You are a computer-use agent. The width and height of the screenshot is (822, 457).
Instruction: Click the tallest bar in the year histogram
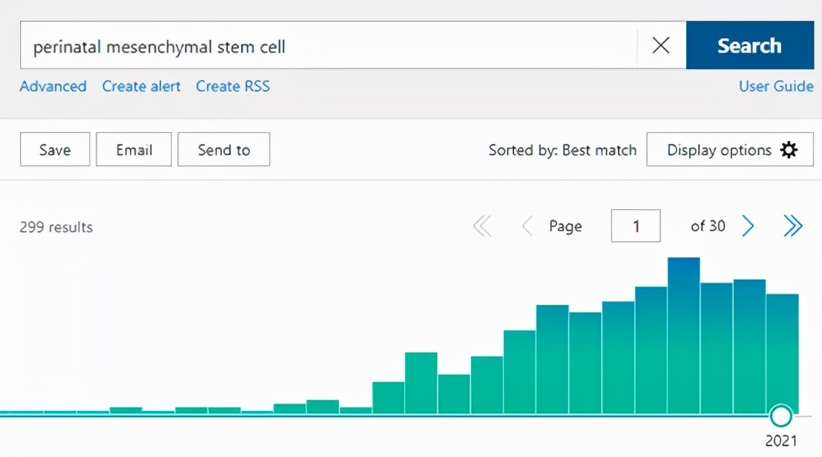click(683, 334)
